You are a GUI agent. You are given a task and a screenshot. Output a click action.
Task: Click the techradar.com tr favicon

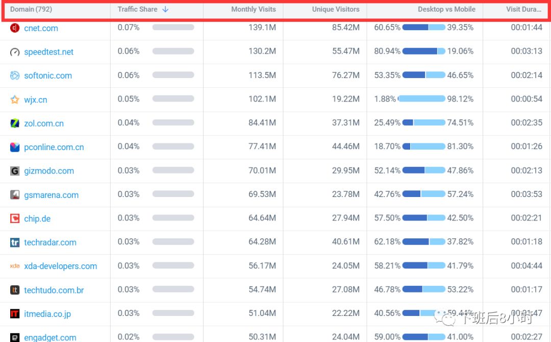point(15,242)
